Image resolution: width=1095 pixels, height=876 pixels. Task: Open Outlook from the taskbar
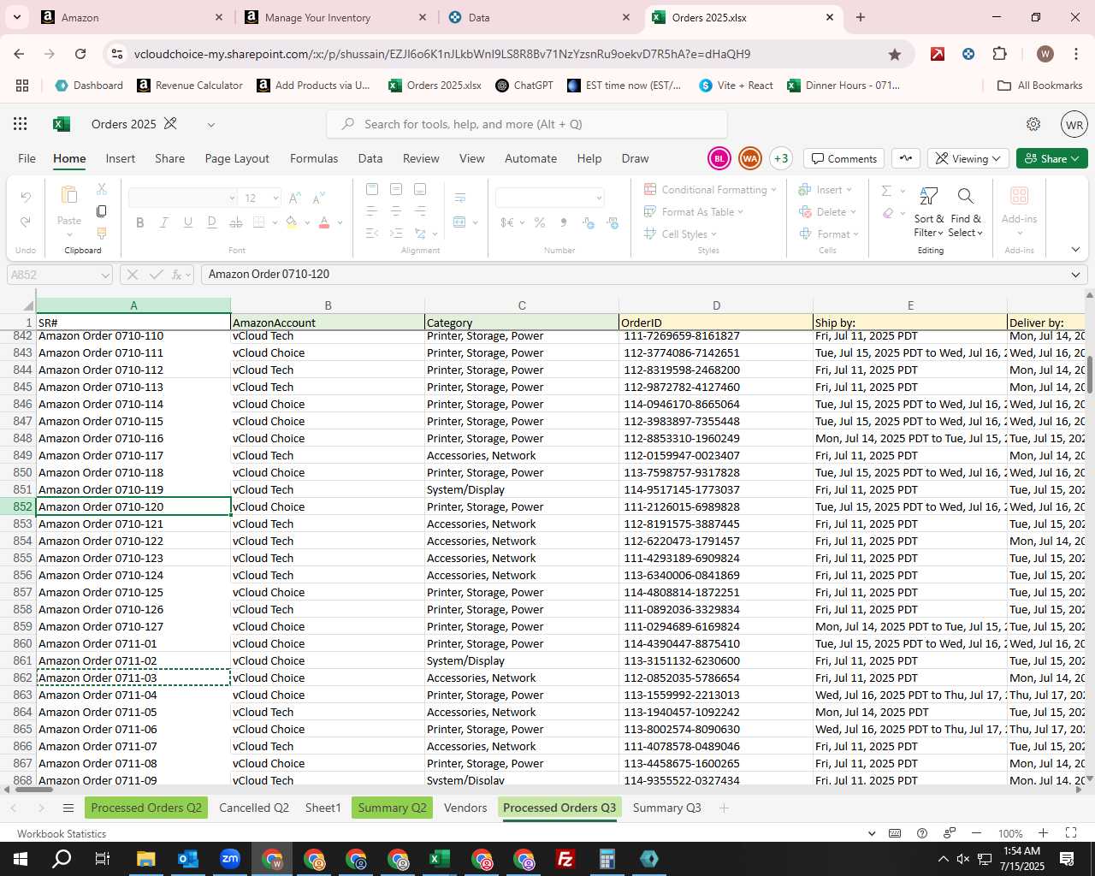[187, 859]
